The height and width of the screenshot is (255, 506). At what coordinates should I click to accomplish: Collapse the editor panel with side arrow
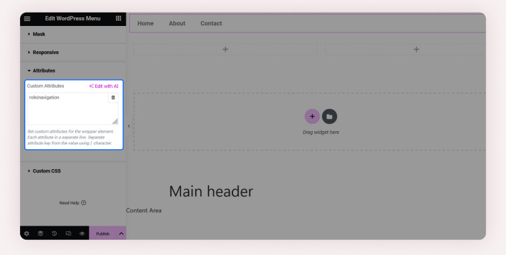point(128,127)
